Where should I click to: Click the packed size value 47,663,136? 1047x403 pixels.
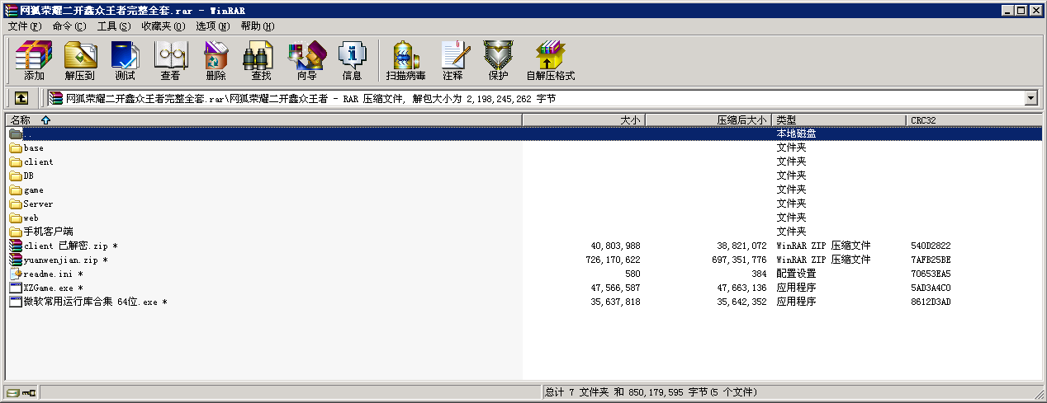point(741,288)
